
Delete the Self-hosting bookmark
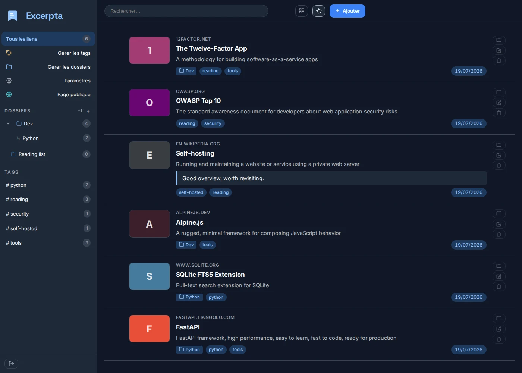499,165
